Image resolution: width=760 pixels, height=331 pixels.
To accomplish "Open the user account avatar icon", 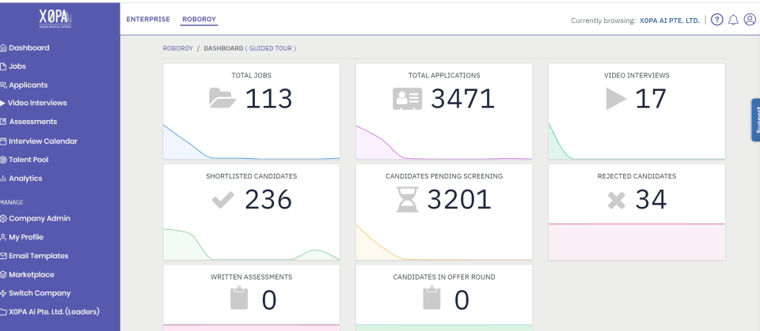I will click(750, 20).
